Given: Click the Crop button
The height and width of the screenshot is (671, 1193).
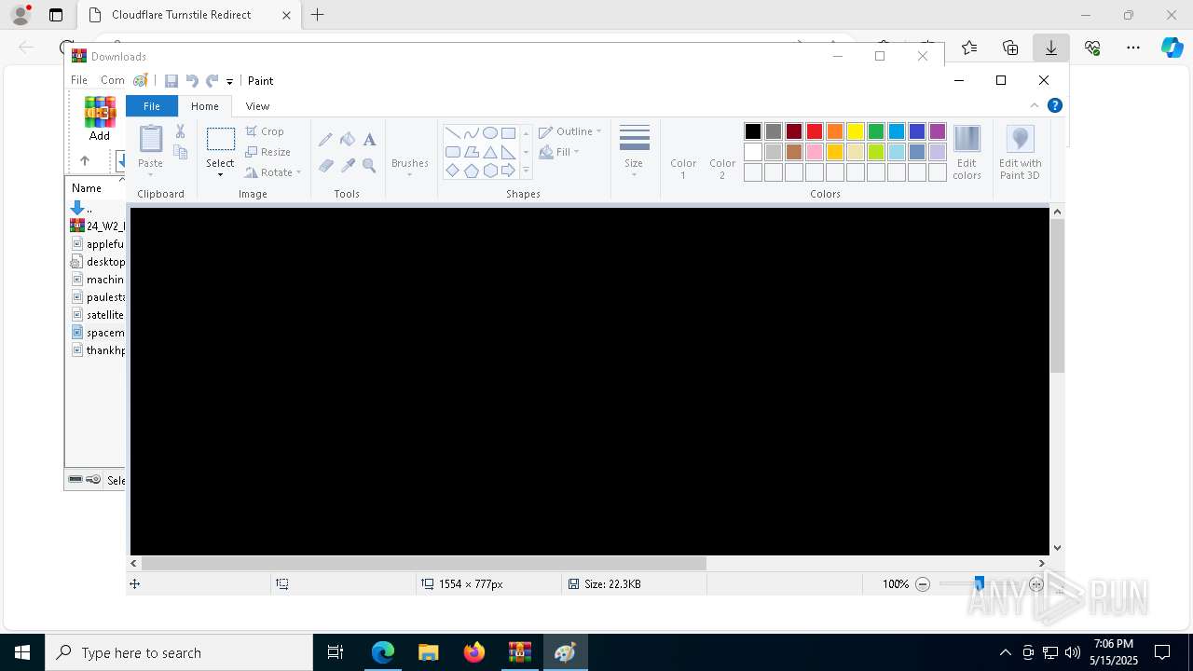Looking at the screenshot, I should pyautogui.click(x=265, y=131).
